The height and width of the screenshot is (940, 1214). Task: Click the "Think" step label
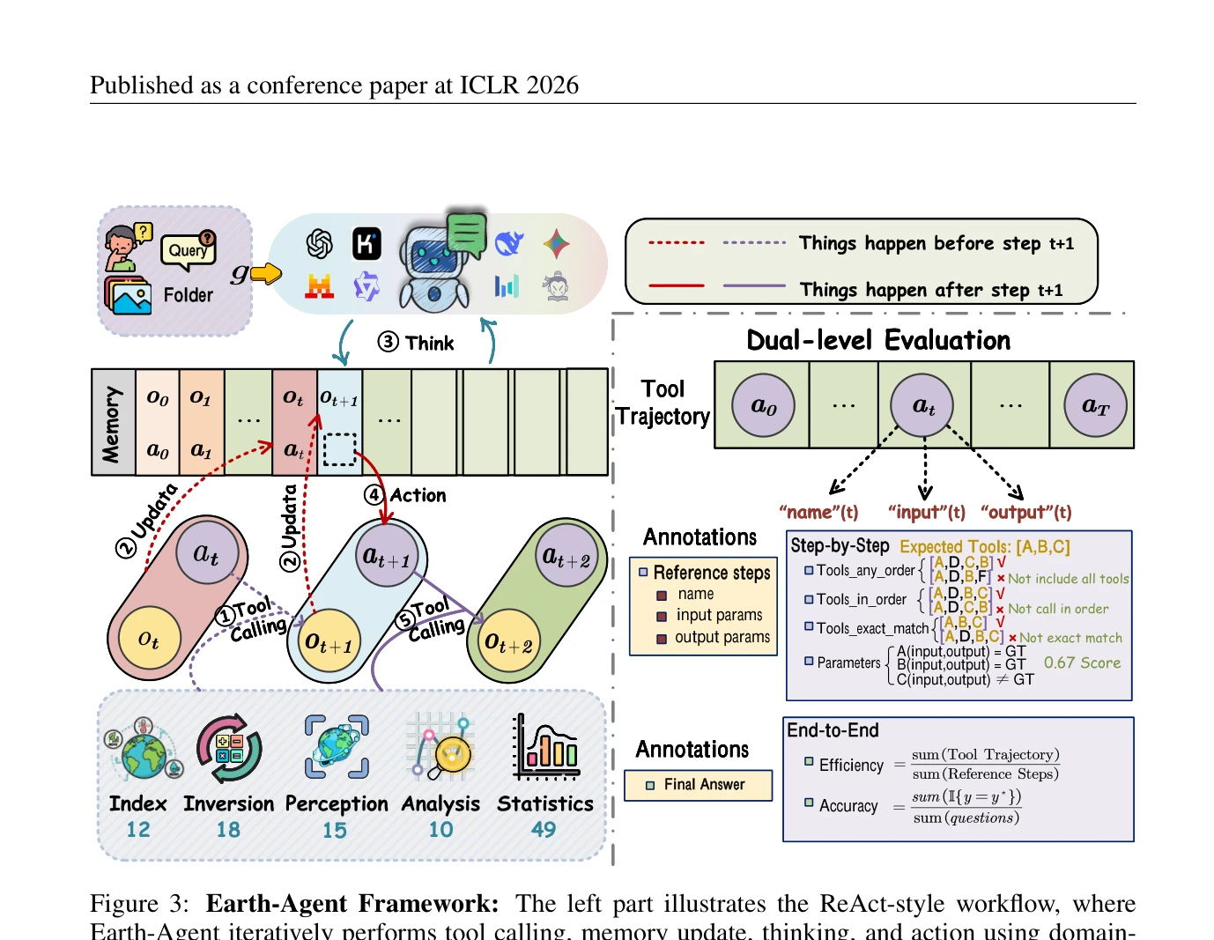(429, 343)
